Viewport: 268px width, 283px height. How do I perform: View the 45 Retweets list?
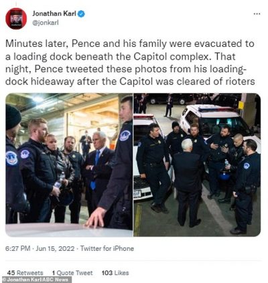(25, 273)
